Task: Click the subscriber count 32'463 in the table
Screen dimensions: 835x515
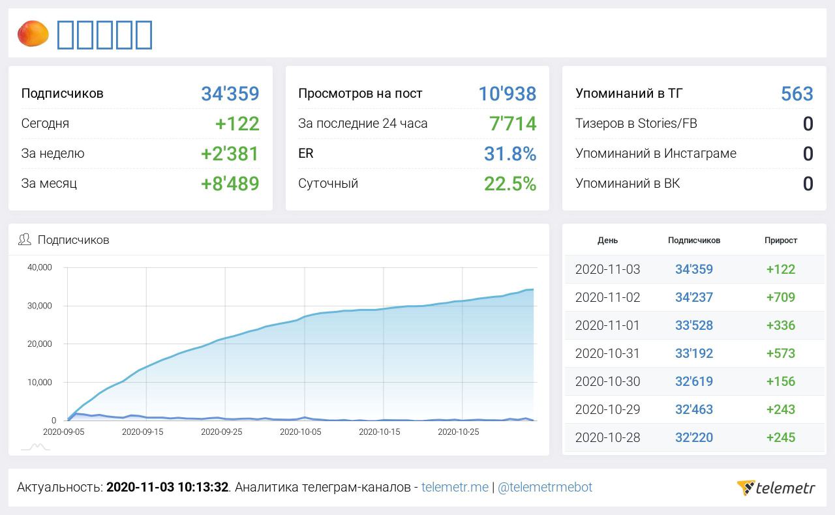Action: click(x=694, y=409)
